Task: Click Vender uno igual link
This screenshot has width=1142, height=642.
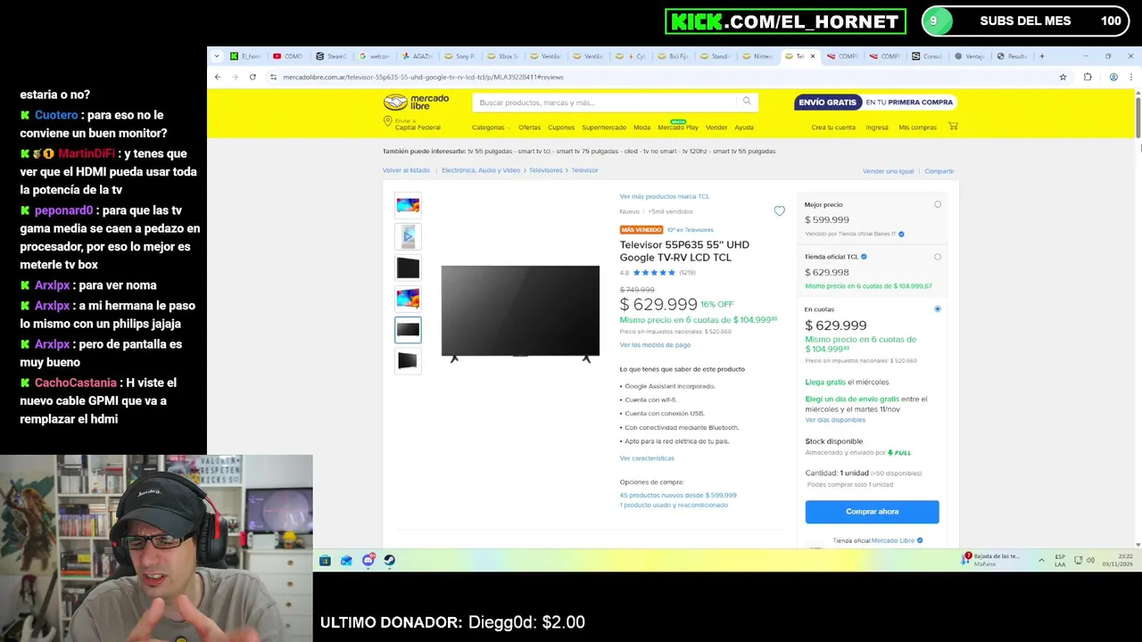Action: (888, 171)
